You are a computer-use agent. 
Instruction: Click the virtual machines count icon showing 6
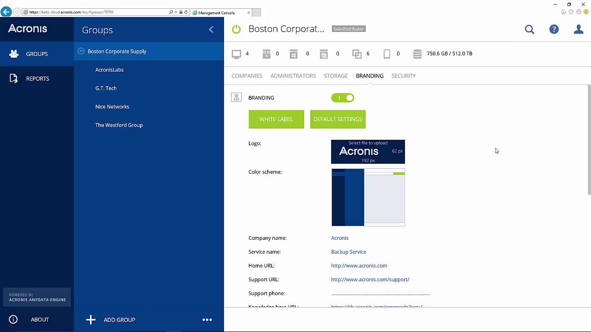357,54
